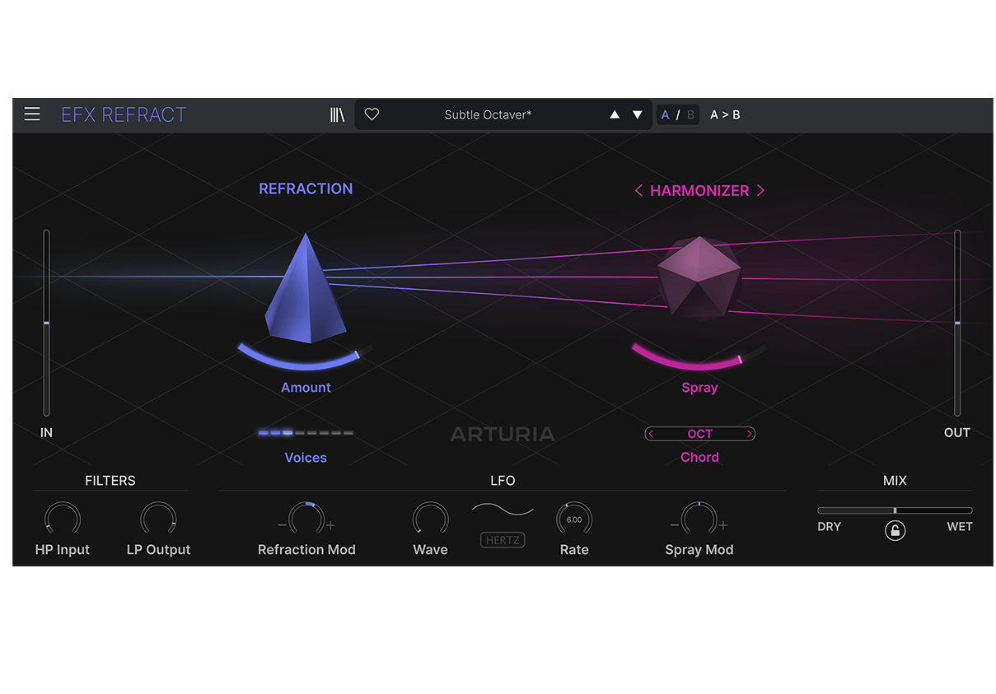Click the Voices label
The image size is (996, 694).
306,457
